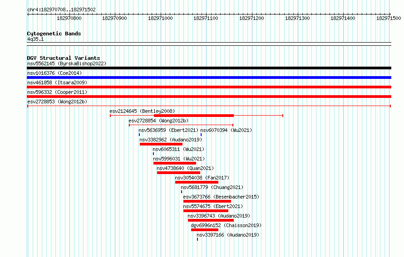Open nsv3382962 (Audano2019) variant label
This screenshot has height=257, width=404.
171,140
